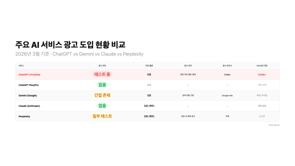Click the 'Gemini (Google)' row label
This screenshot has height=166, width=295.
(28, 95)
